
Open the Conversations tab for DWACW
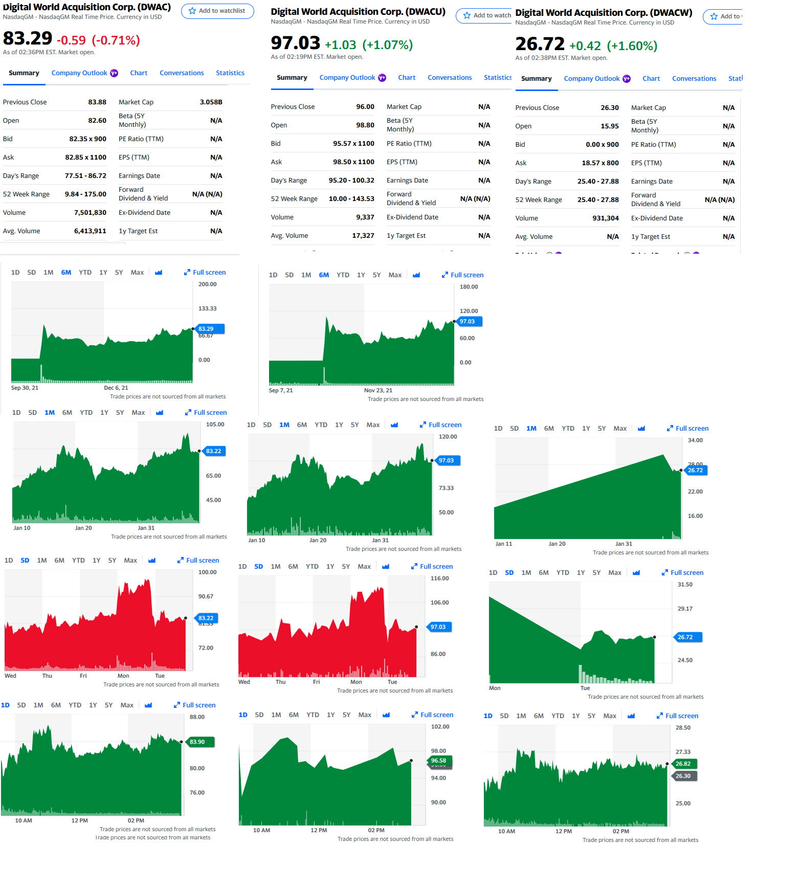[694, 79]
